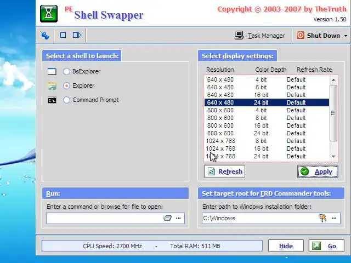Click the Color Depth column header
Screen dimensions: 351x263
270,70
